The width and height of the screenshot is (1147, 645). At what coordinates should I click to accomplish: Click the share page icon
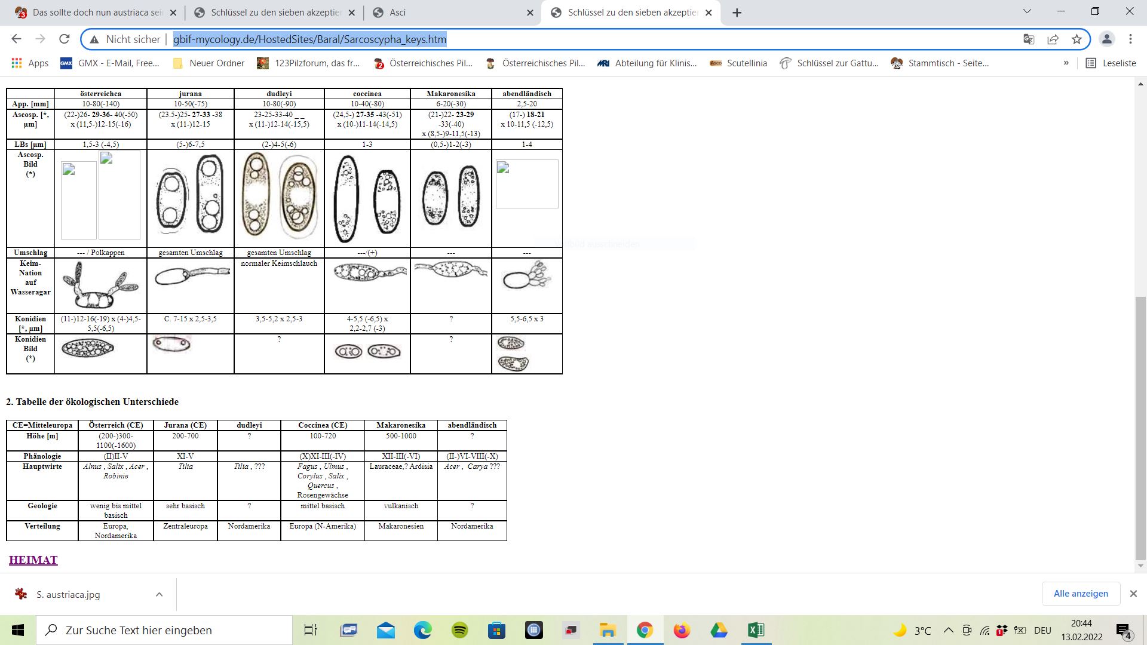click(1053, 39)
